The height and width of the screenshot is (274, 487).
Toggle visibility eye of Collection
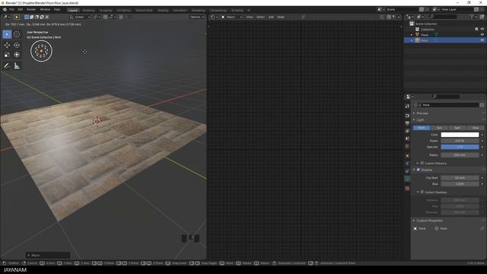point(482,29)
